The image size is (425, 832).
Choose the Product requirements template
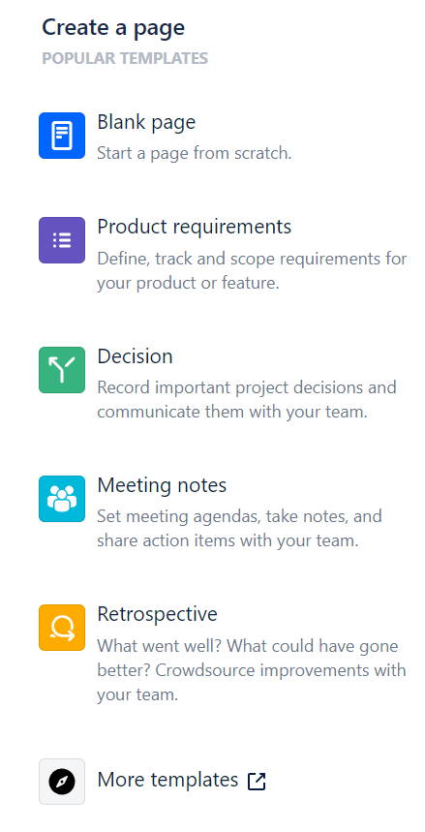point(195,227)
